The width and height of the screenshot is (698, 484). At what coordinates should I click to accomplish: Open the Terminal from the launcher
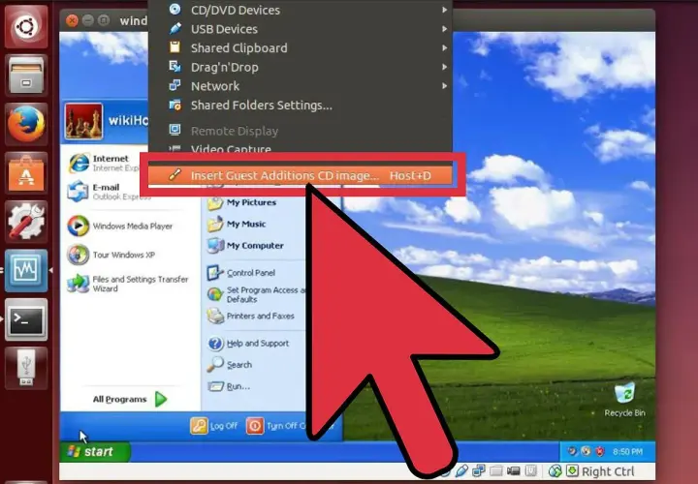(26, 319)
